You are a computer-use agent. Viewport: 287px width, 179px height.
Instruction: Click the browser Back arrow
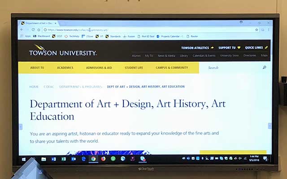(22, 30)
